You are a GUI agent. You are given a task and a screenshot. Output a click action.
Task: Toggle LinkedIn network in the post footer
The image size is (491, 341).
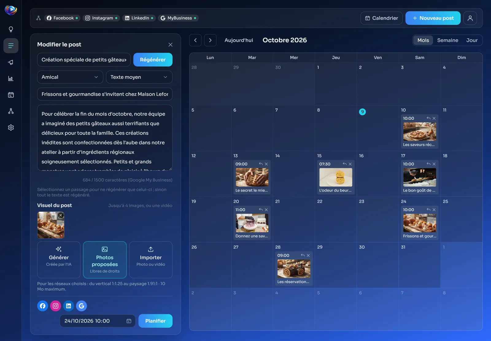(68, 306)
